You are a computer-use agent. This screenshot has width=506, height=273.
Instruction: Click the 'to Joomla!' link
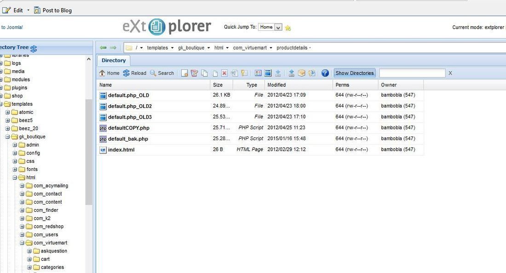coord(12,28)
